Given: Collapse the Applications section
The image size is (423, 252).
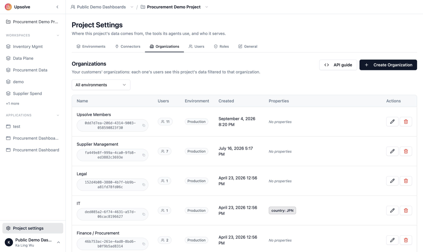Looking at the screenshot, I should click(x=58, y=115).
